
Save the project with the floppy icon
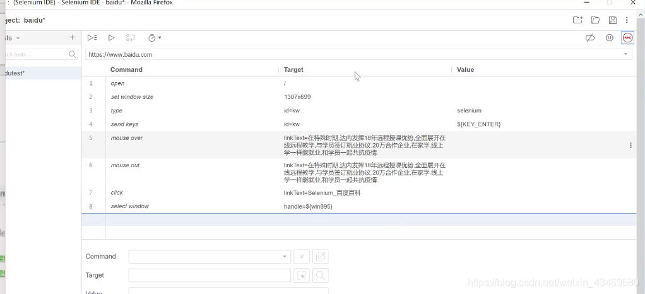(x=613, y=20)
